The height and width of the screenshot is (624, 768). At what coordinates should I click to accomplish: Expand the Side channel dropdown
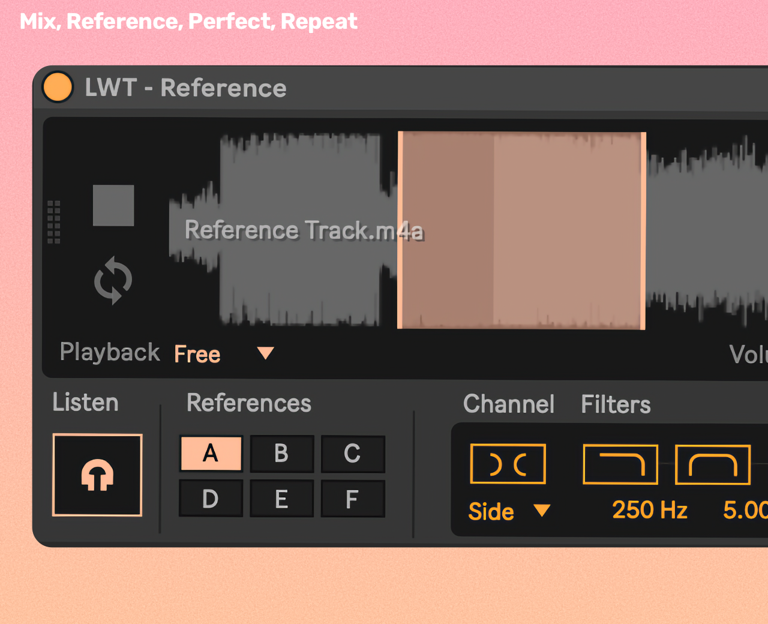point(541,511)
